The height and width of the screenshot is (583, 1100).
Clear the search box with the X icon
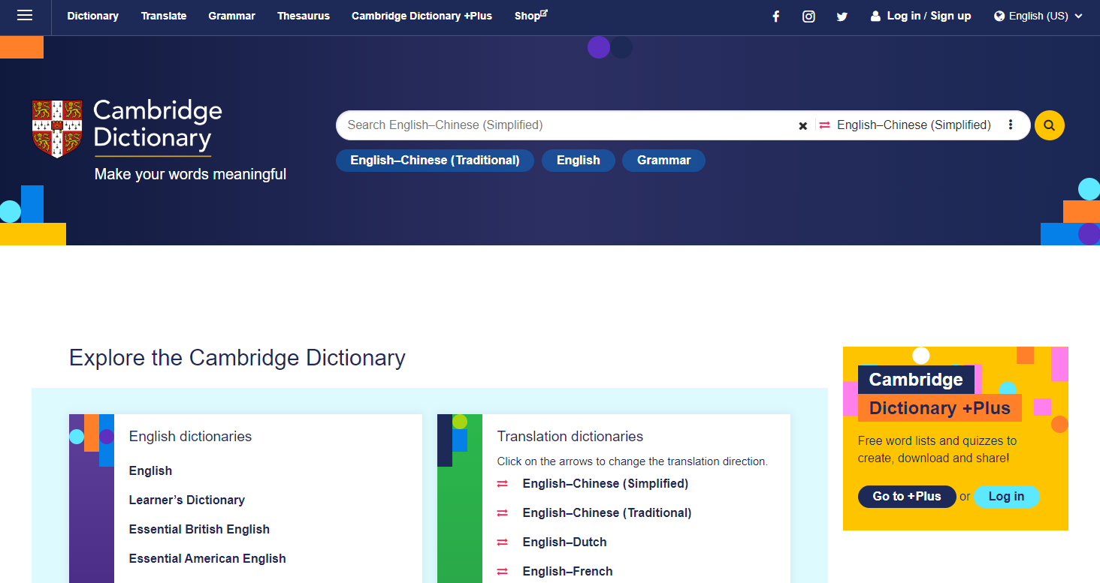click(802, 125)
